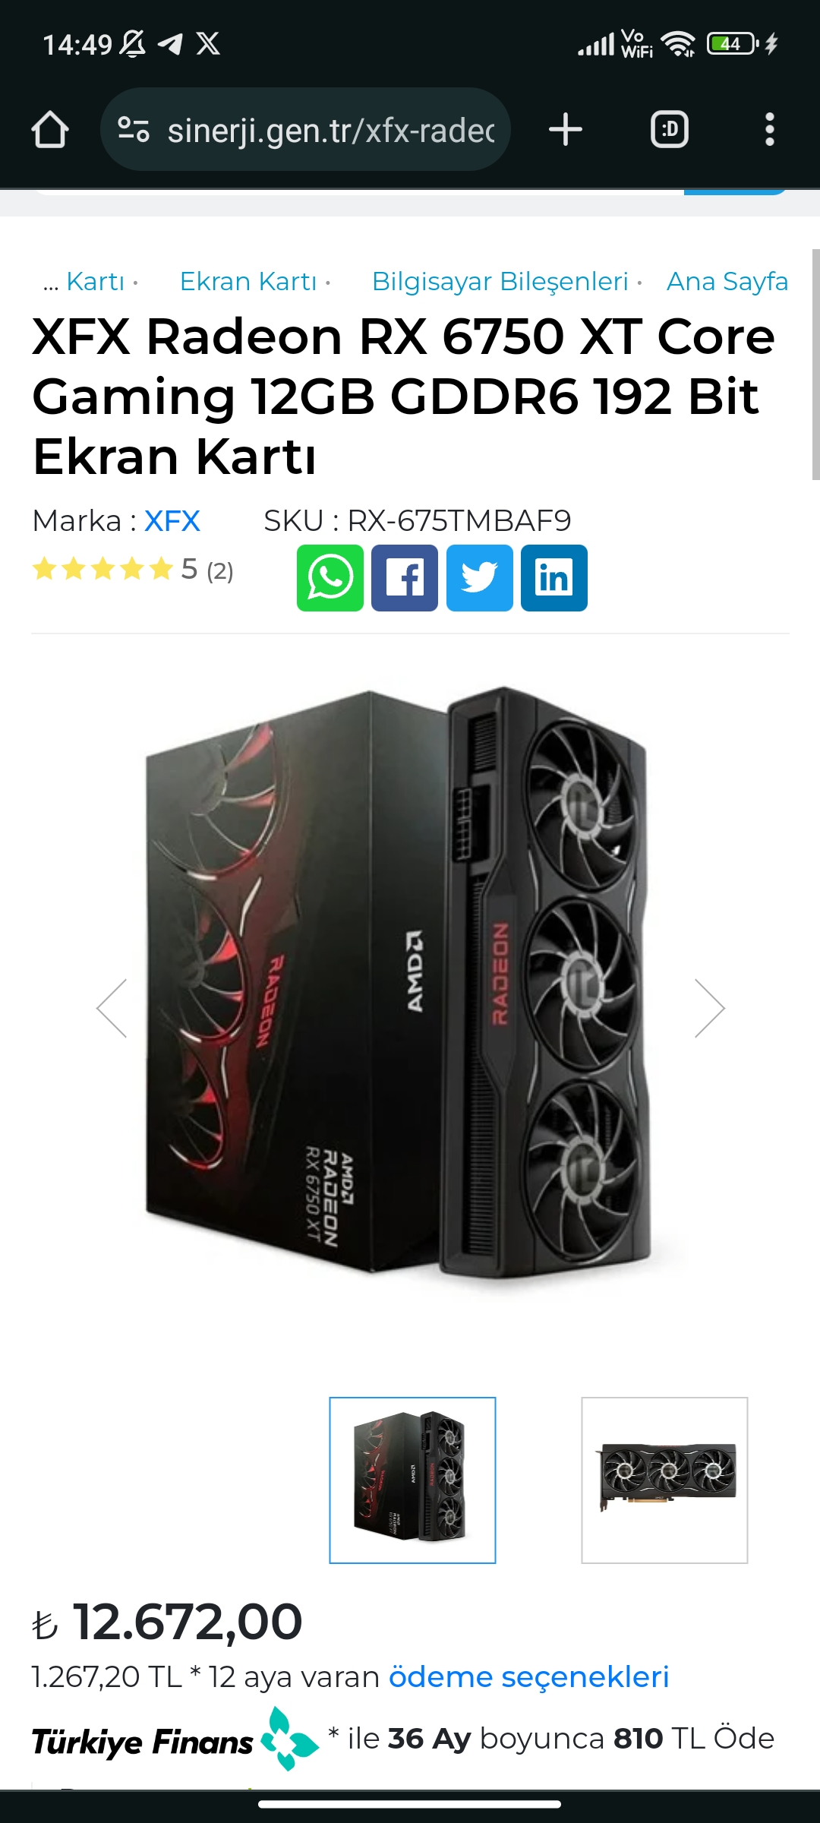Open site settings icon in address bar

pyautogui.click(x=134, y=130)
